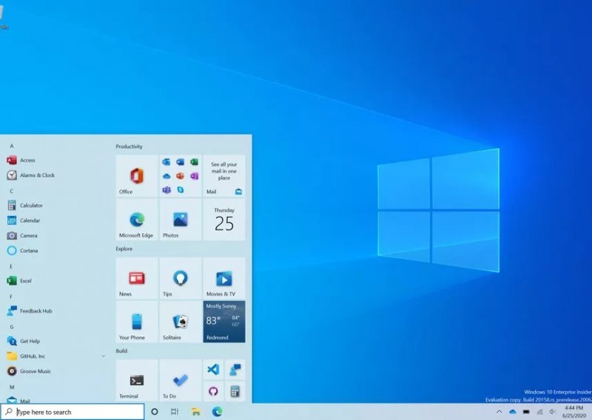This screenshot has width=592, height=420.
Task: Click letter M header in app list
Action: (x=12, y=387)
